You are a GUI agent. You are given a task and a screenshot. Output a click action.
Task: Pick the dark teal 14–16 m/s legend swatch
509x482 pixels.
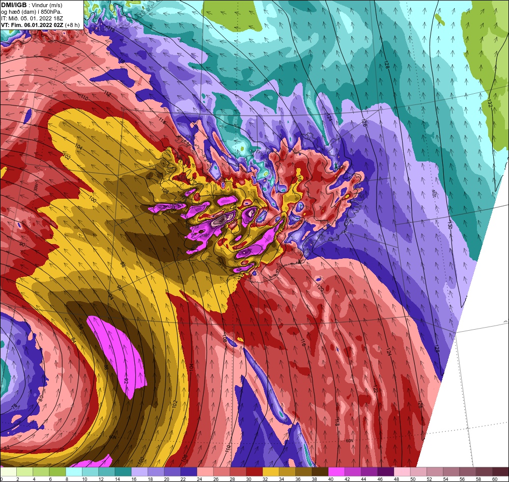(123, 472)
